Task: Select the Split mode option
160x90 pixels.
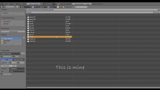Action: pos(7,59)
